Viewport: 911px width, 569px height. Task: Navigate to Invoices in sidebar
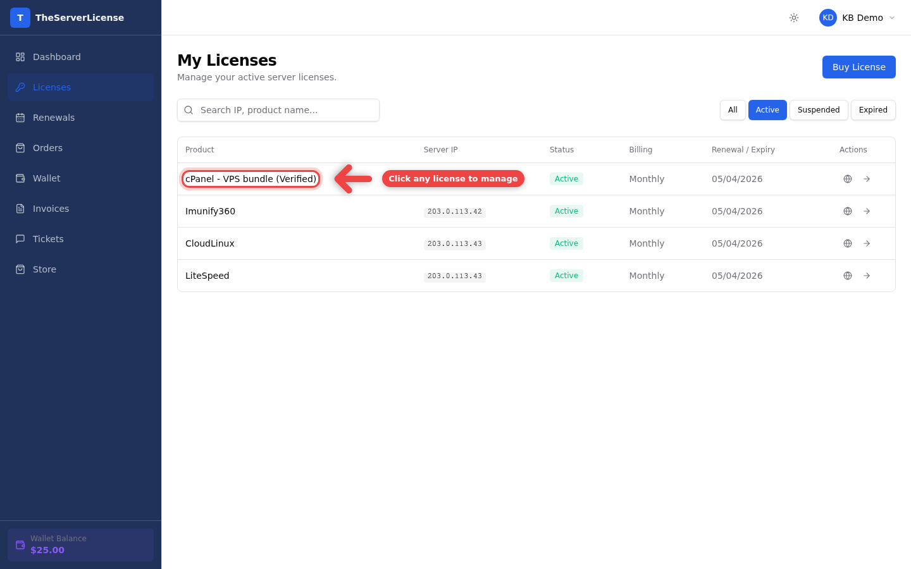click(x=80, y=209)
